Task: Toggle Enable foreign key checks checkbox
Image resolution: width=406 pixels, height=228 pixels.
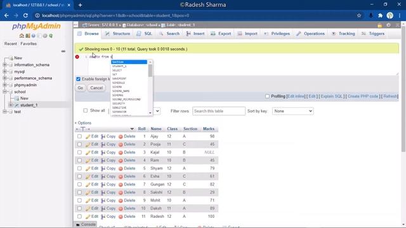Action: 78,79
